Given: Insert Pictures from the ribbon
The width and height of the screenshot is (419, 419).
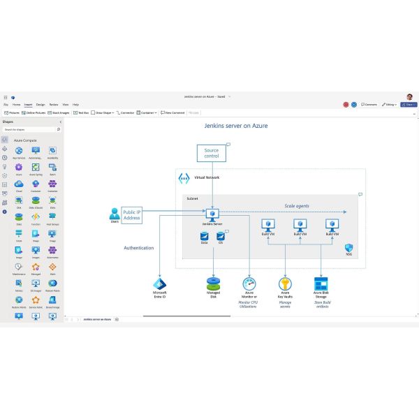Looking at the screenshot, I should [12, 112].
